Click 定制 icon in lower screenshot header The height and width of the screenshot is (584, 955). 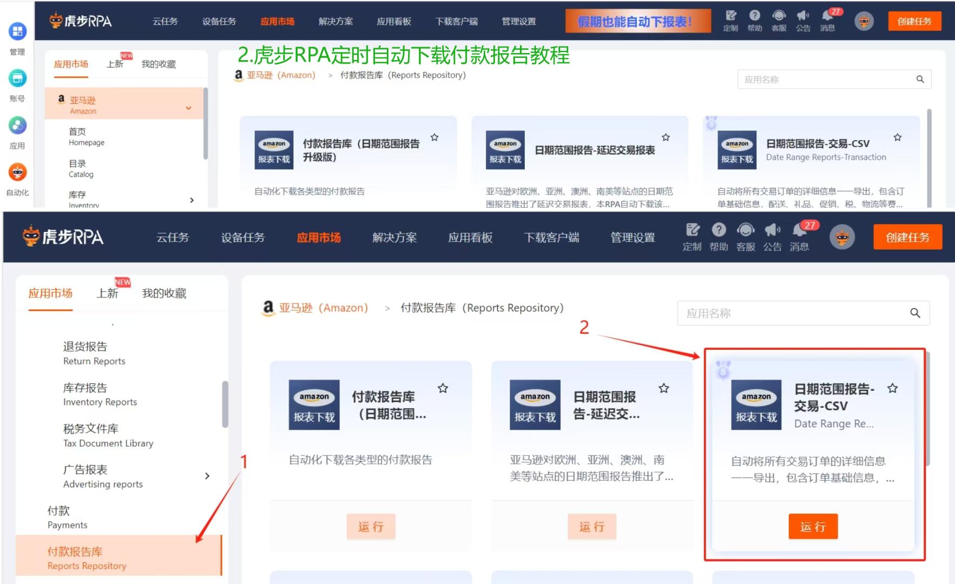[x=693, y=230]
